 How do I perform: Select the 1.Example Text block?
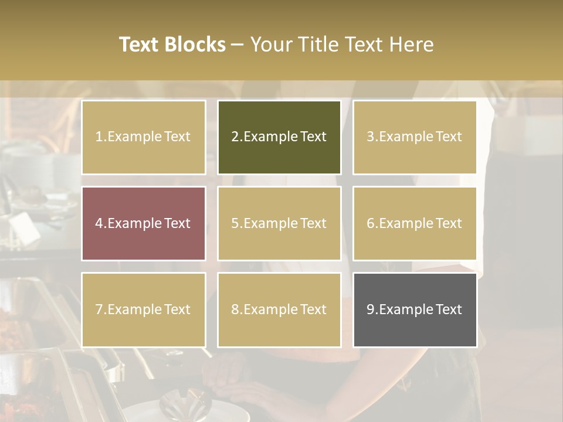[x=143, y=137]
